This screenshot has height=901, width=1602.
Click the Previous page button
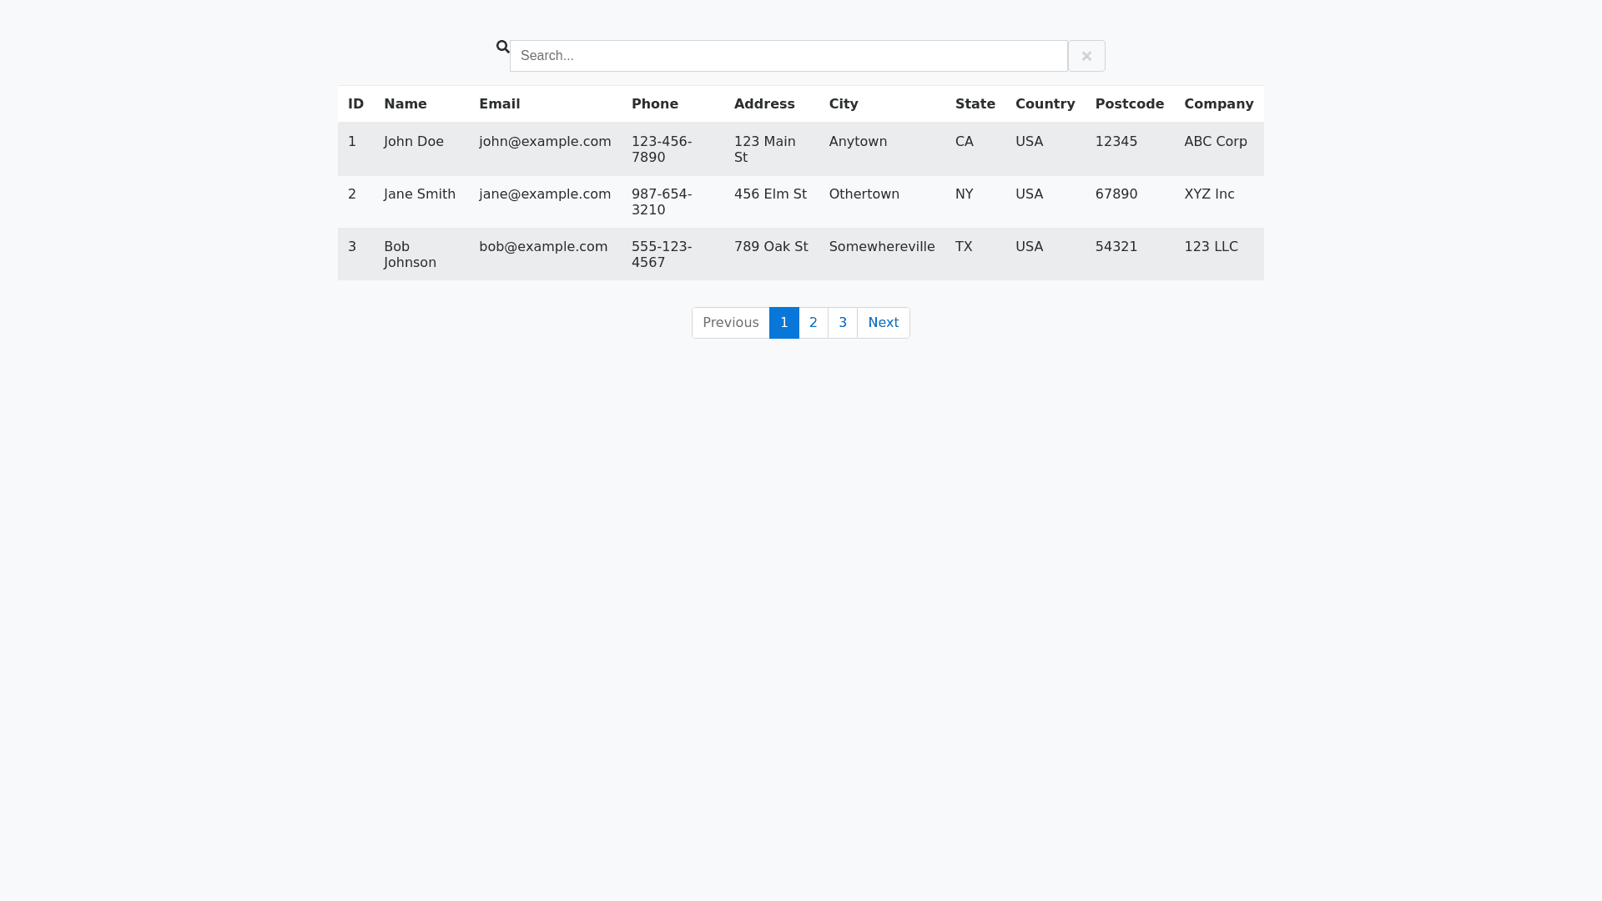point(730,323)
